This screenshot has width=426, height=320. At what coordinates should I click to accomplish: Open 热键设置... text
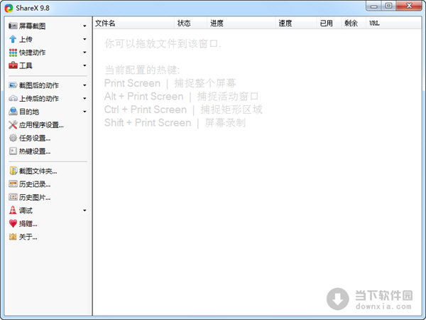35,151
